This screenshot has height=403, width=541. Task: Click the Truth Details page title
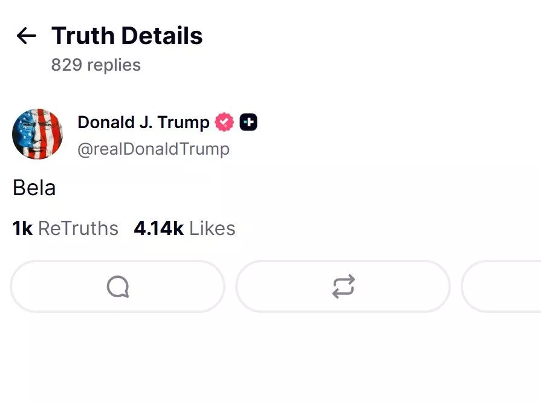pos(127,36)
